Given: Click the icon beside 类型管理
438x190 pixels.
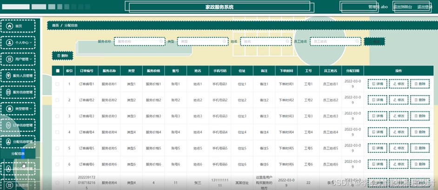Looking at the screenshot, I should pyautogui.click(x=10, y=109).
